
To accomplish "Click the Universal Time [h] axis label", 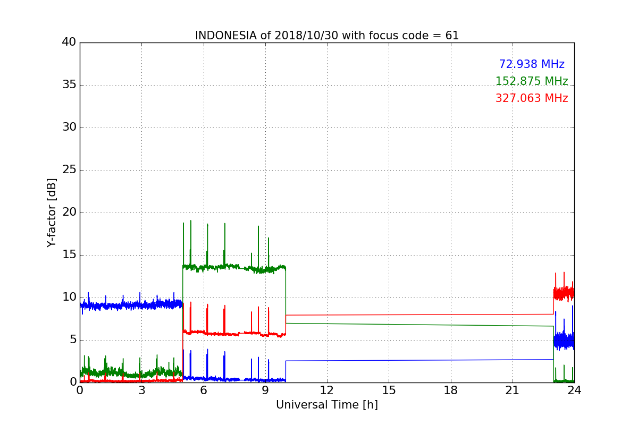I will coord(327,405).
